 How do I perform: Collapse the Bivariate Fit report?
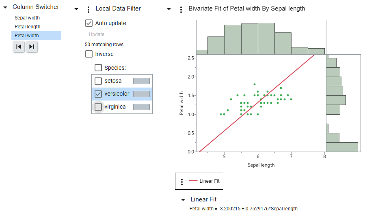169,9
